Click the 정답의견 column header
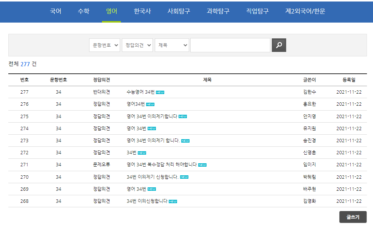The height and width of the screenshot is (228, 373). (x=101, y=80)
